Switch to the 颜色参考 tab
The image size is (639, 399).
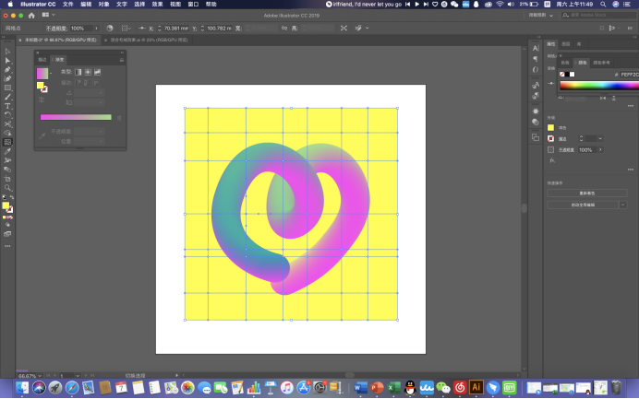tap(602, 63)
